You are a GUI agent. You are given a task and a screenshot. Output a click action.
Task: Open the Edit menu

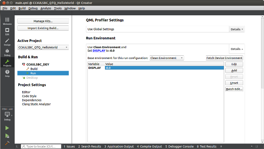tap(13, 8)
